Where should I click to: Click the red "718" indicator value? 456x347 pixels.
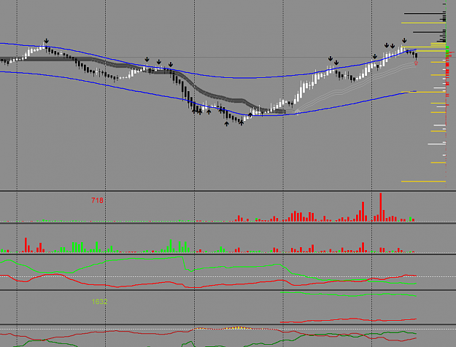pyautogui.click(x=97, y=200)
